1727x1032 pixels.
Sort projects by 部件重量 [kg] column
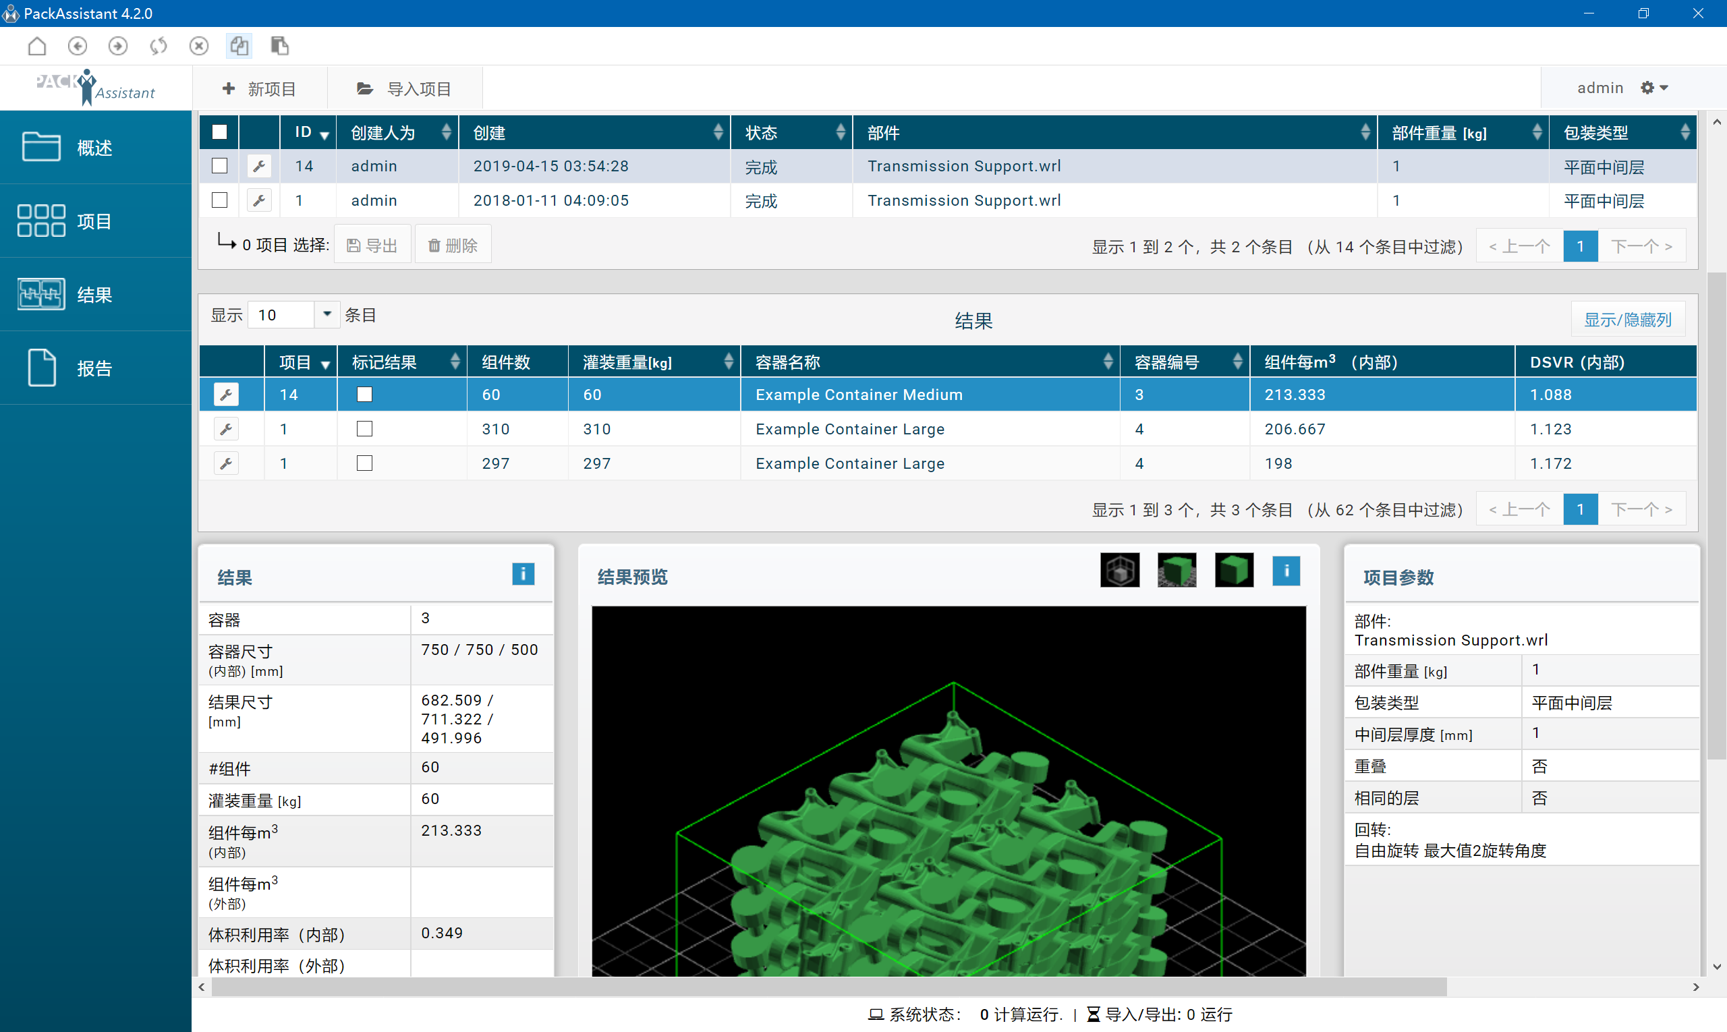pos(1463,132)
